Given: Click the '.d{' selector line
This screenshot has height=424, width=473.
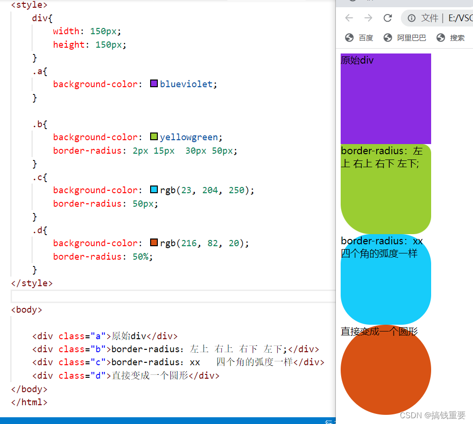Looking at the screenshot, I should [40, 230].
